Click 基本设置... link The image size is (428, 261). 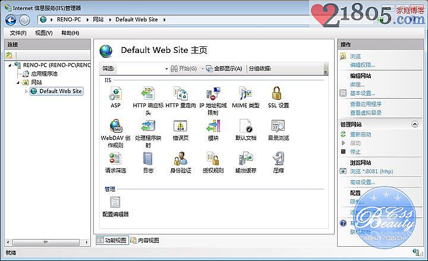(363, 93)
